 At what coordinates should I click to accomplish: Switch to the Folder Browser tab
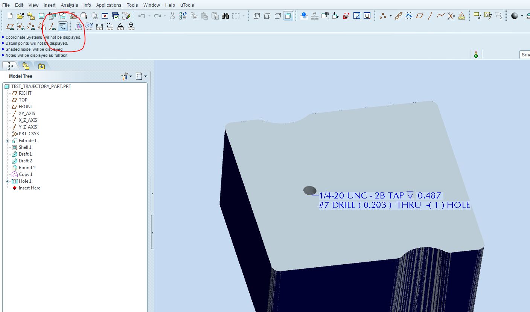(x=26, y=66)
